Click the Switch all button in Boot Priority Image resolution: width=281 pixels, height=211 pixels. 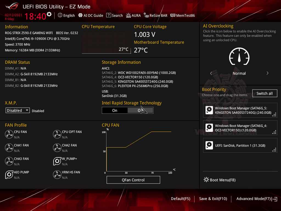[x=265, y=93]
